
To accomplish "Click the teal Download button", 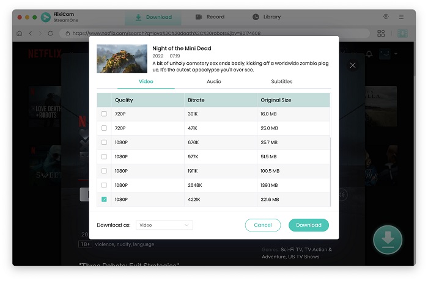I will point(308,225).
